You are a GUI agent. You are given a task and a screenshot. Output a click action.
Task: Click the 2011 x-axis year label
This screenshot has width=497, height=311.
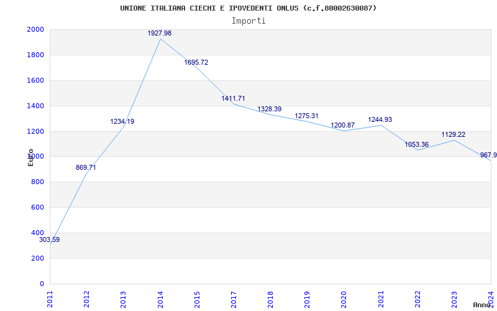click(50, 300)
